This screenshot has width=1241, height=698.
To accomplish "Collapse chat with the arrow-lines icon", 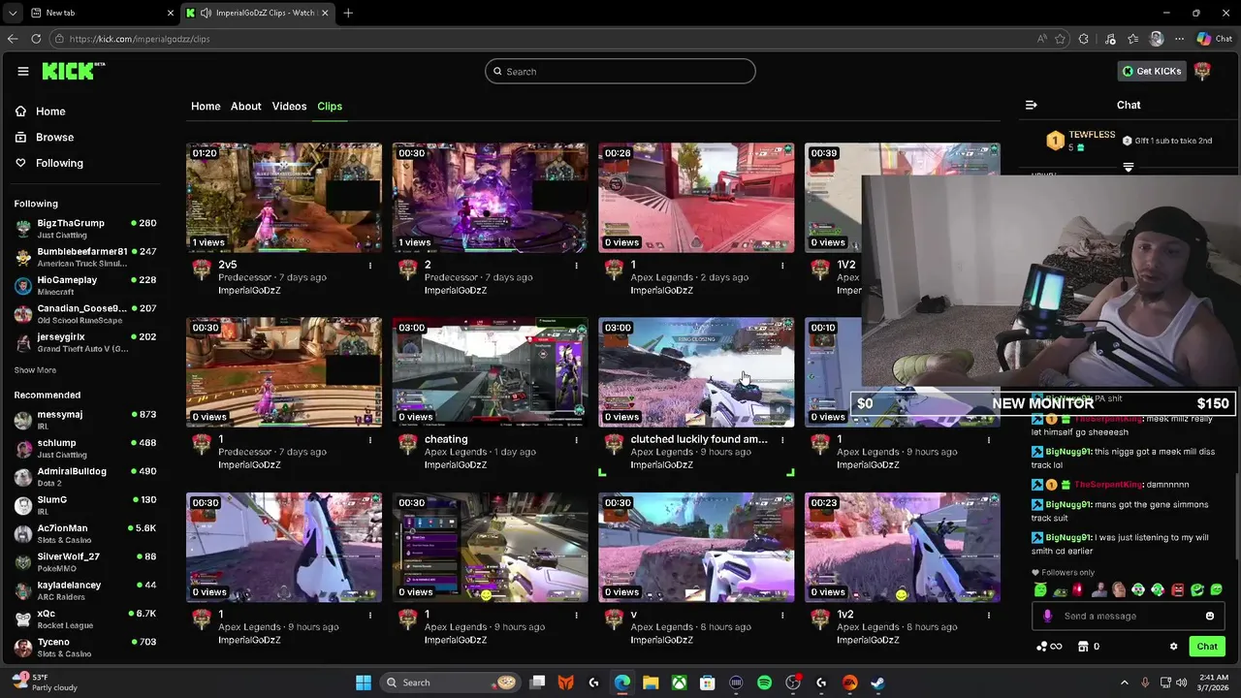I will pyautogui.click(x=1032, y=105).
